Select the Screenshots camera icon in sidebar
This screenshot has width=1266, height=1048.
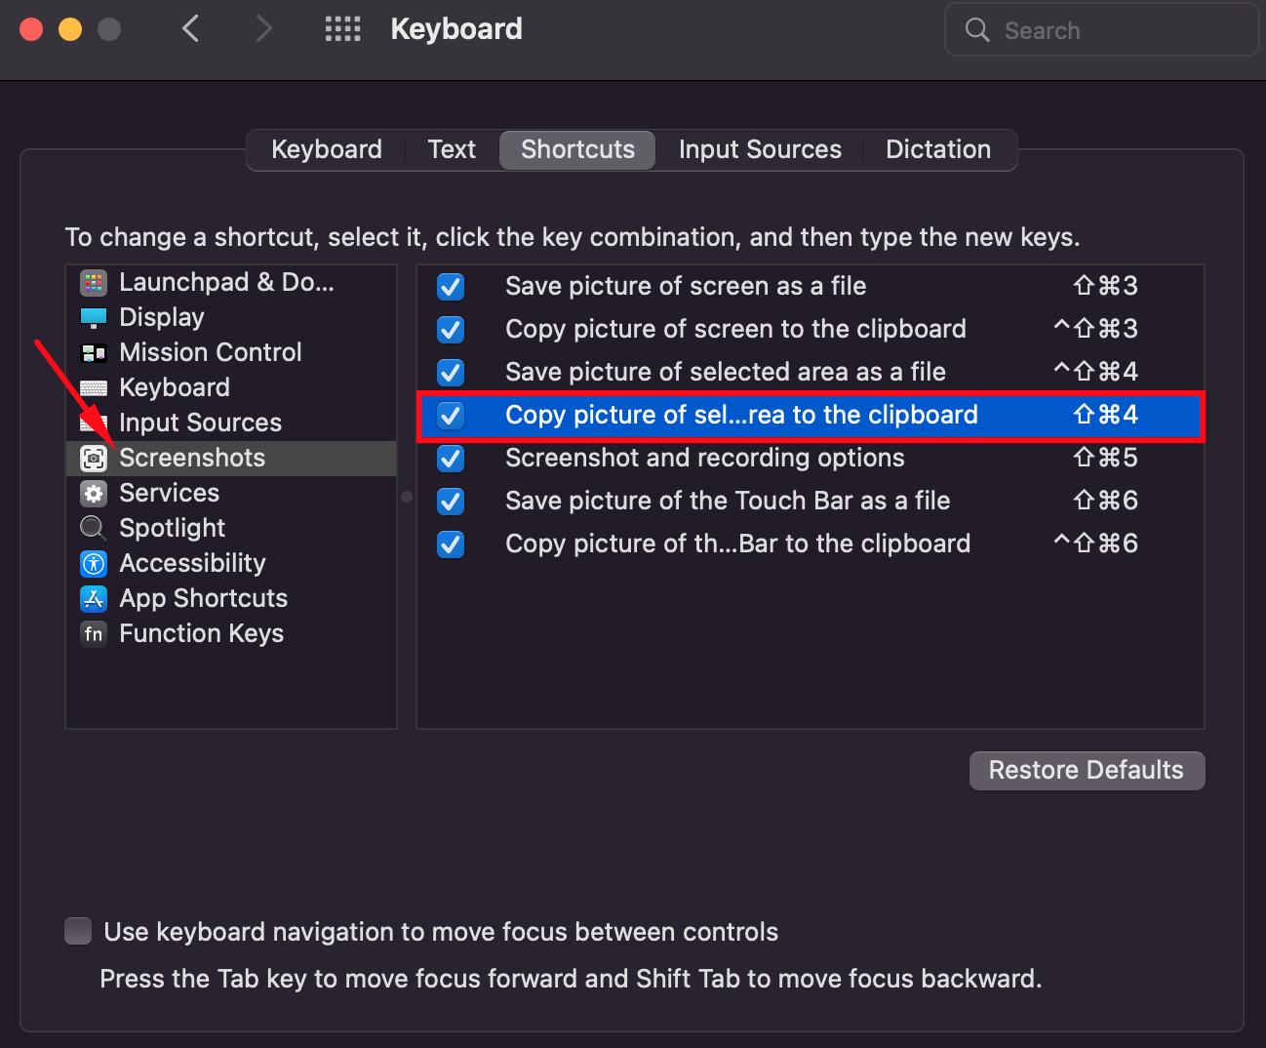pos(93,458)
